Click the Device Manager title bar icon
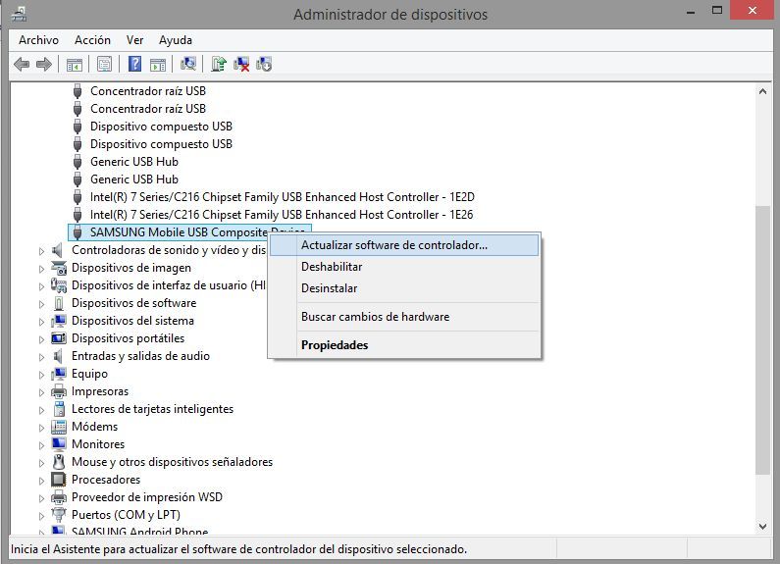The height and width of the screenshot is (564, 780). tap(19, 14)
